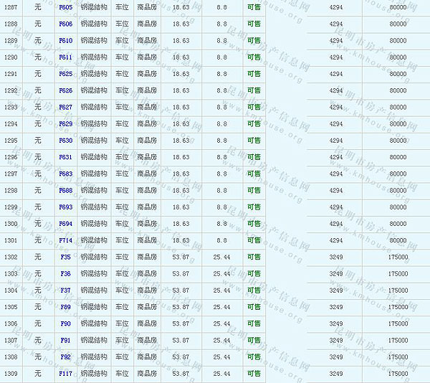Click unit link F627
Viewport: 430px width, 383px height.
[x=65, y=107]
